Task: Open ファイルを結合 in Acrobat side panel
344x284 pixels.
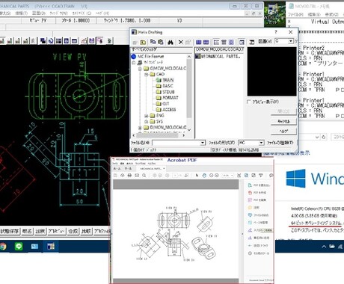Action: (x=258, y=215)
